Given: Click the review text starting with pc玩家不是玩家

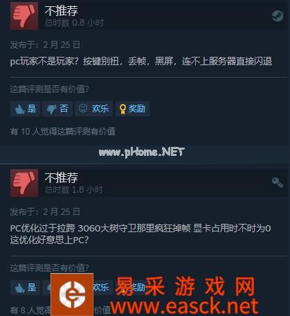Looking at the screenshot, I should point(141,62).
